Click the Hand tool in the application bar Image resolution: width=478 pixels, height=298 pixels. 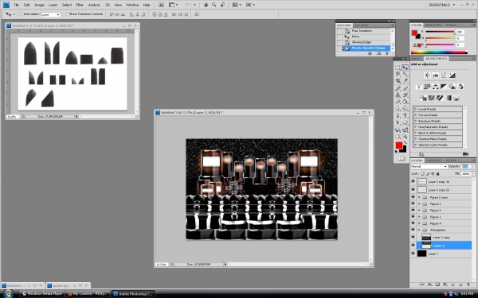click(x=206, y=5)
